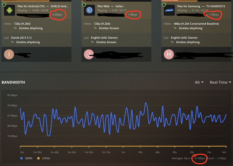Click the audio arrow icon under Dansk (AC3 5.1)
The width and height of the screenshot is (233, 166).
click(13, 42)
